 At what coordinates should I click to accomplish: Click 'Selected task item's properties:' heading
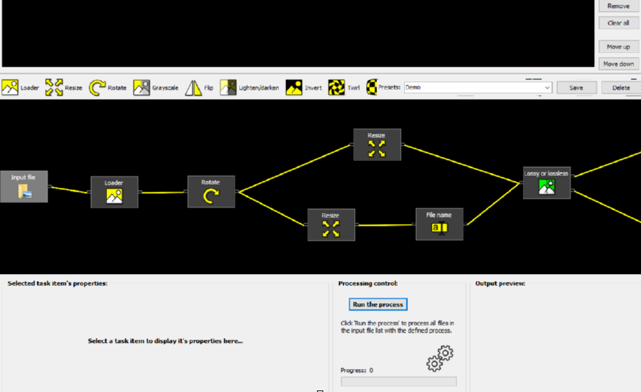tap(57, 284)
